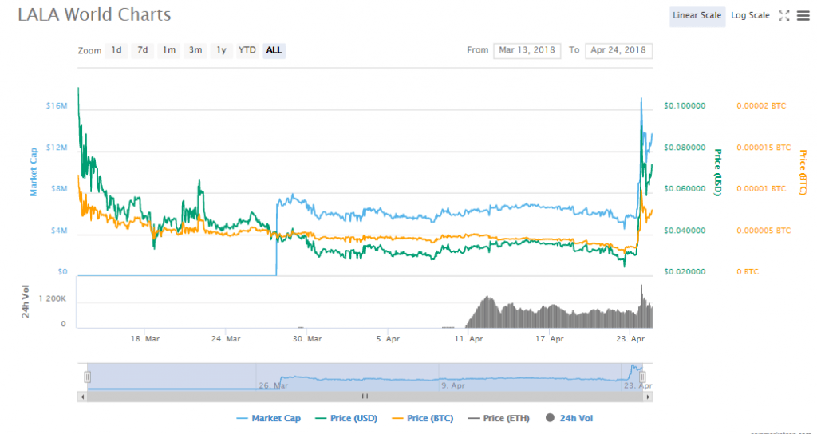Toggle Price (ETH) series in legend
Screen dimensions: 817x434
[499, 418]
